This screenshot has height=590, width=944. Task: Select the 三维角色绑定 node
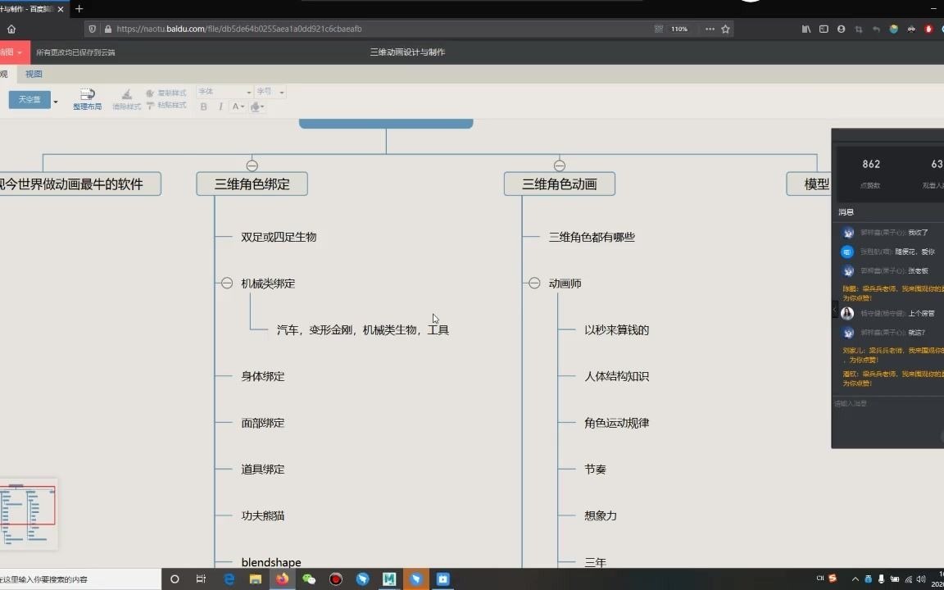click(x=252, y=184)
